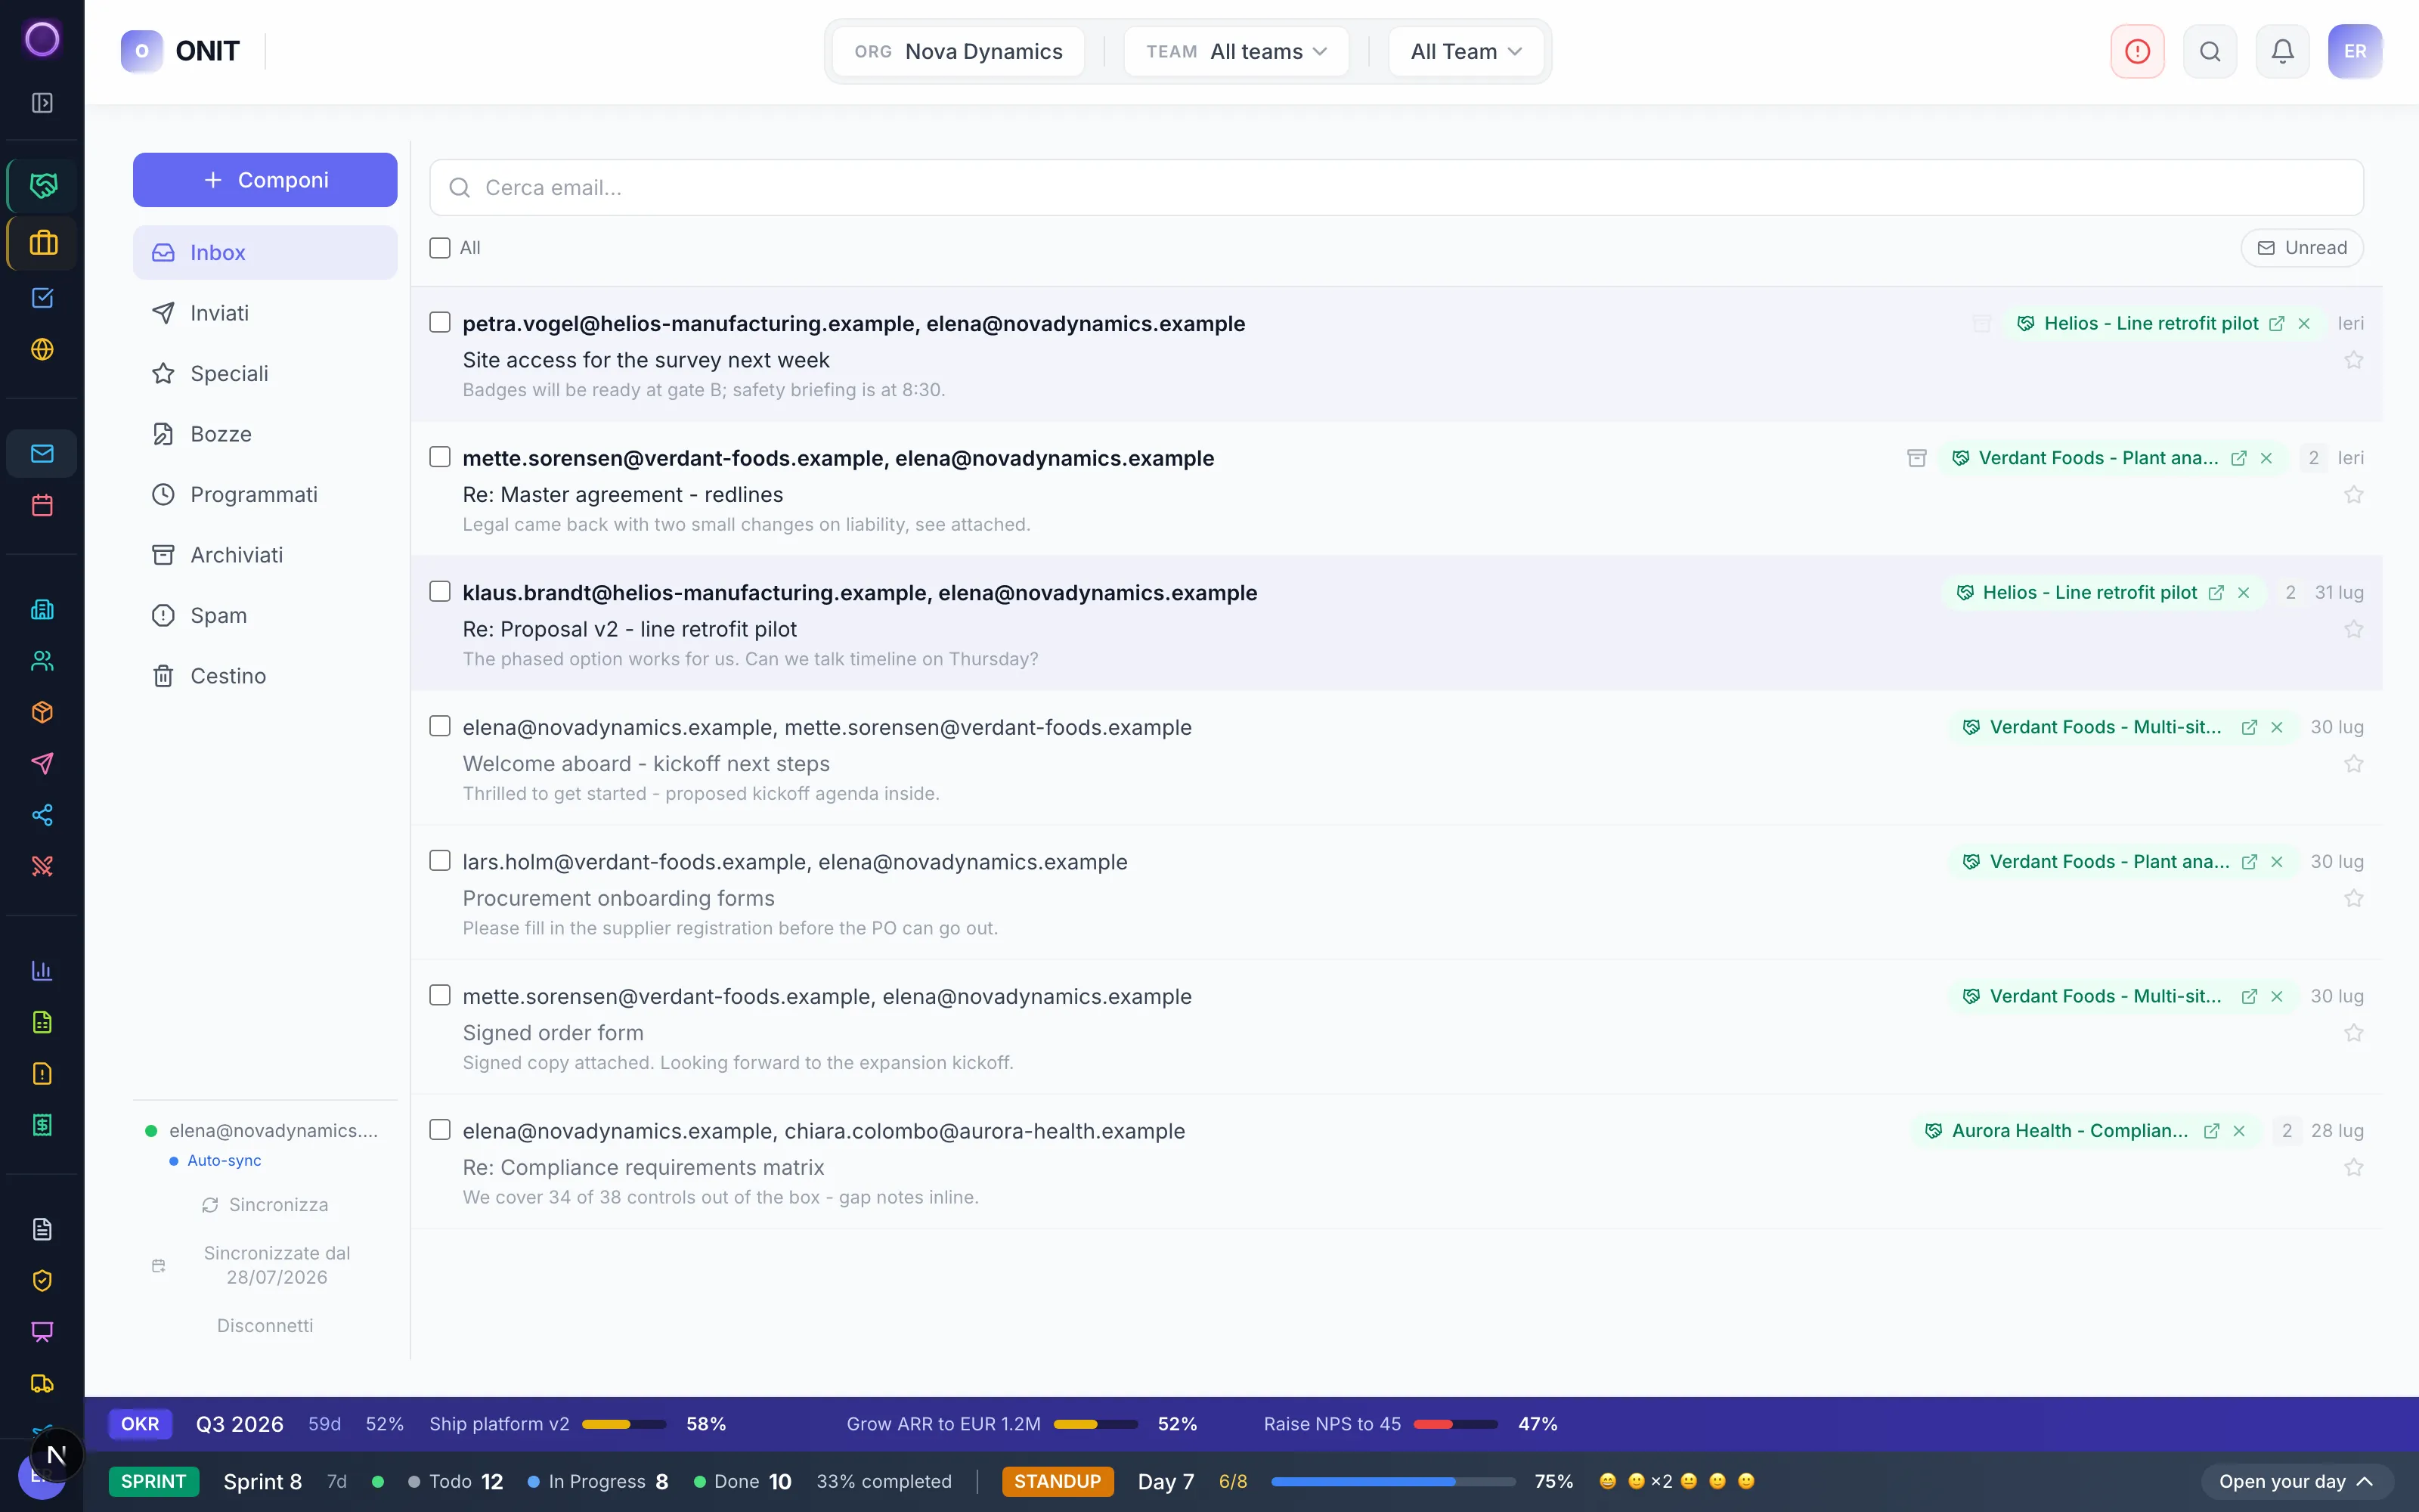Click the Raise NPS to 45 progress bar

(1455, 1424)
